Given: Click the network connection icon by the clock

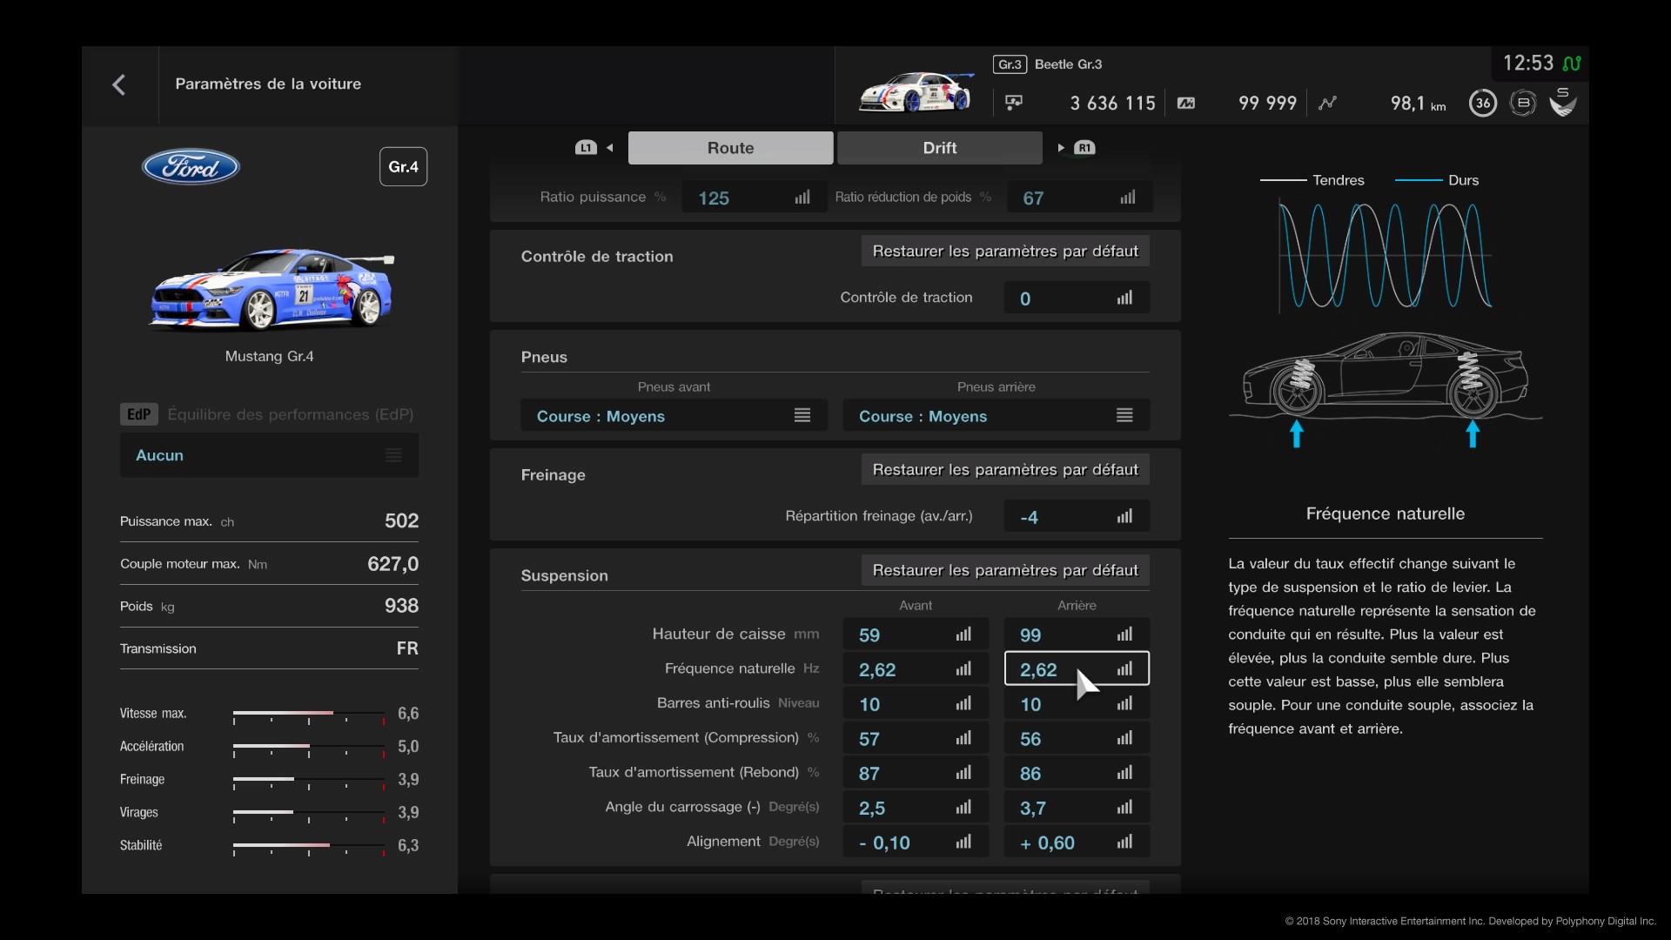Looking at the screenshot, I should pos(1572,64).
